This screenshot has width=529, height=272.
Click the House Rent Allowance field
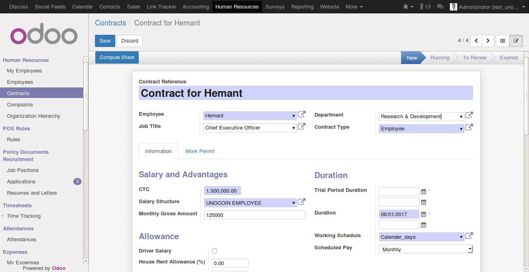[x=230, y=263]
